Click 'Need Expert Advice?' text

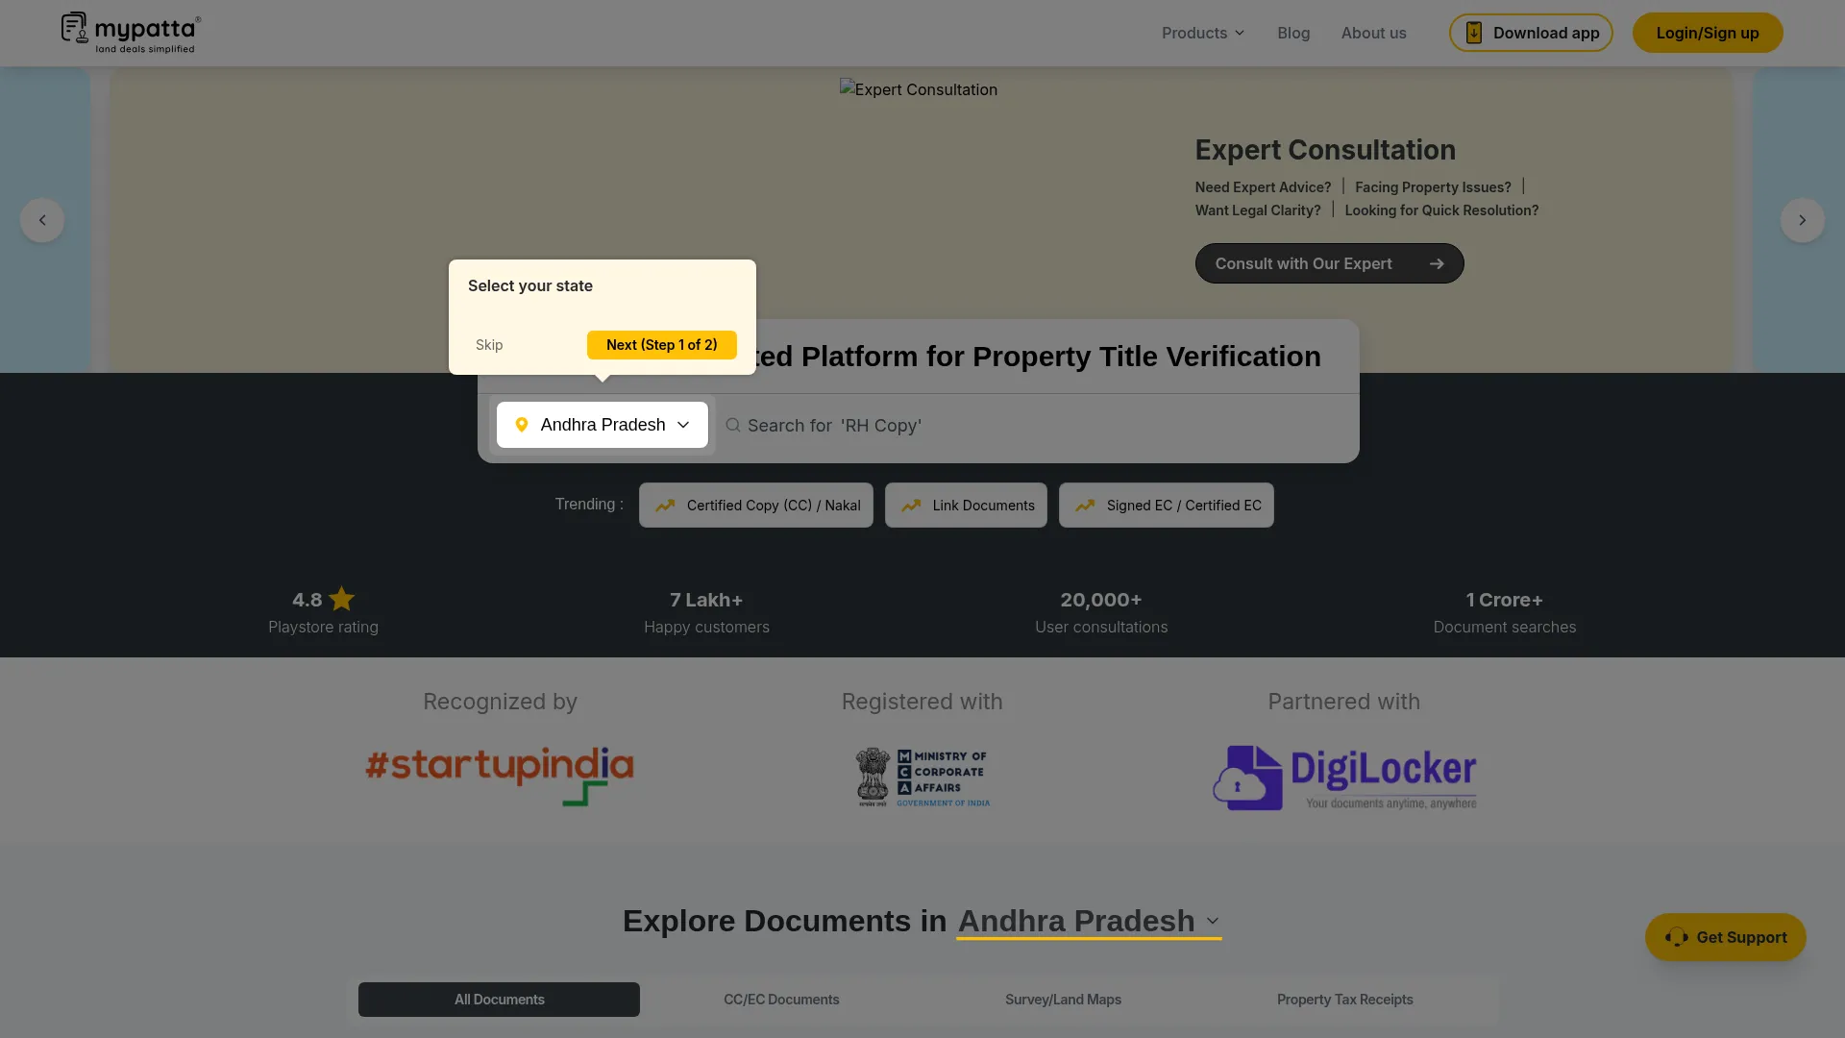1263,187
